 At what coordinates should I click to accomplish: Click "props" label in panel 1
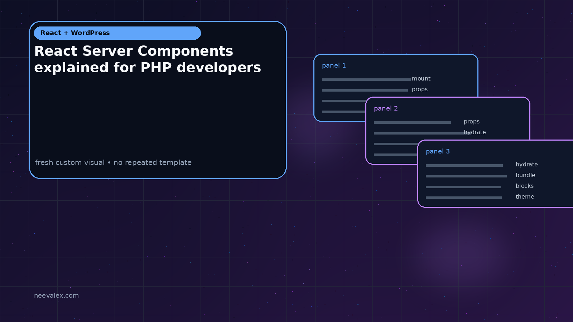[x=420, y=89]
